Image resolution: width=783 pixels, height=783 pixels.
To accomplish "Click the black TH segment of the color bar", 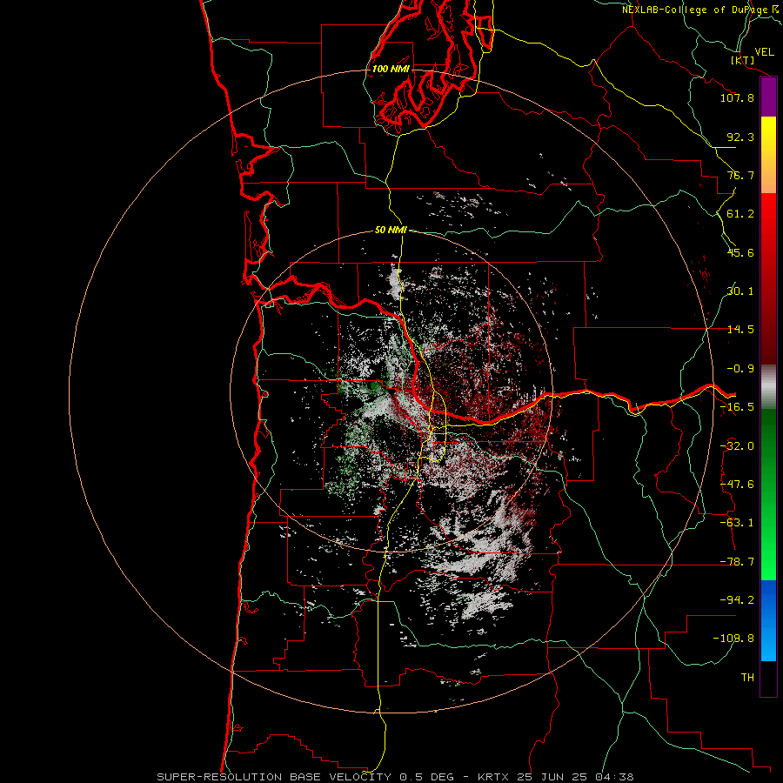I will click(x=768, y=679).
